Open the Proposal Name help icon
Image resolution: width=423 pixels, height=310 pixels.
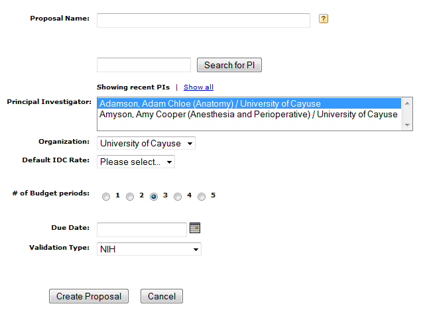323,19
